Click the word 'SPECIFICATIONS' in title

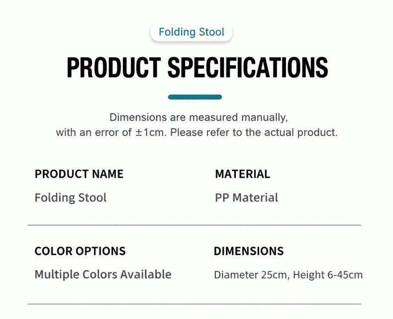248,67
